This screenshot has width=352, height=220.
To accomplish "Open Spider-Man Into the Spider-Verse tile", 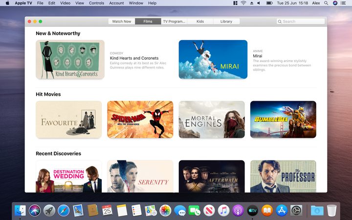I will coord(140,119).
